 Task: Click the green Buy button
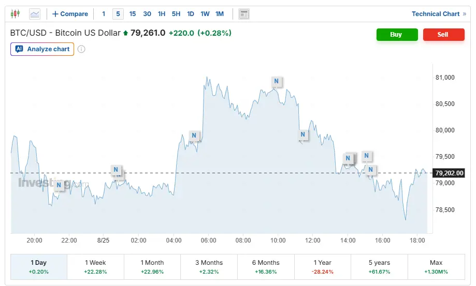(397, 35)
